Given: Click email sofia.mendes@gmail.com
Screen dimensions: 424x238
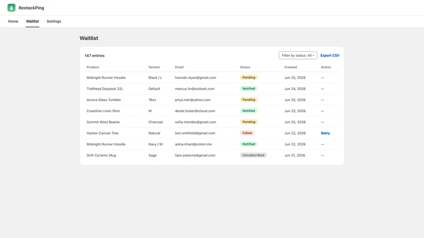Looking at the screenshot, I should coord(196,122).
